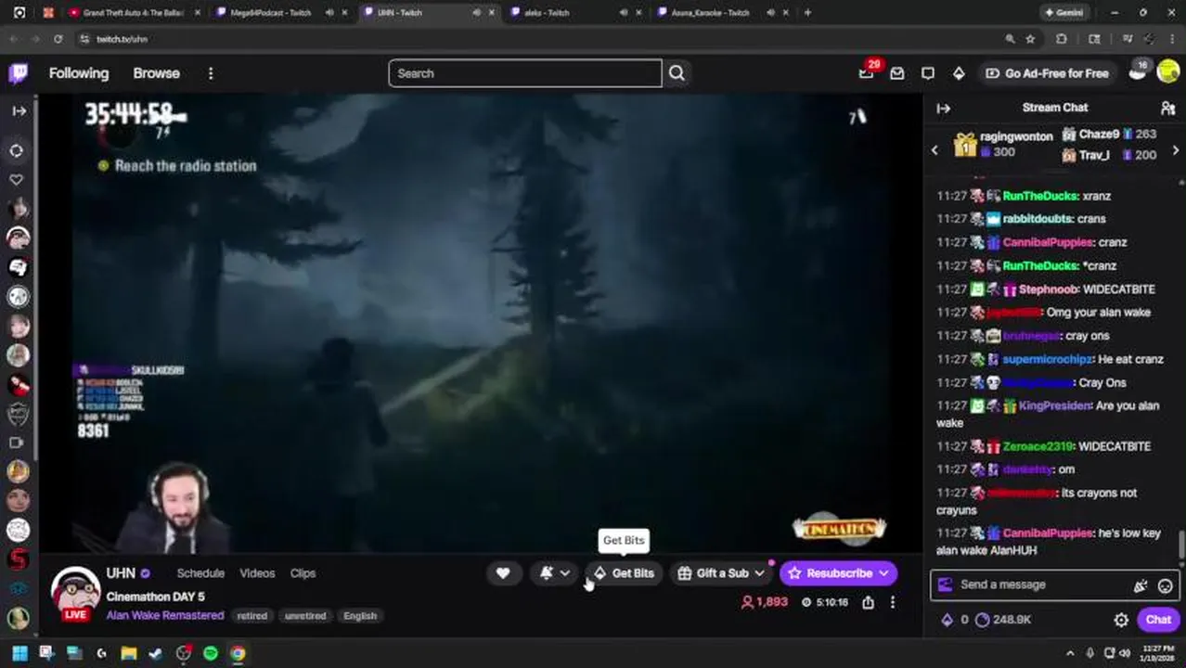Open the three-dot more menu beside Browse

point(211,73)
